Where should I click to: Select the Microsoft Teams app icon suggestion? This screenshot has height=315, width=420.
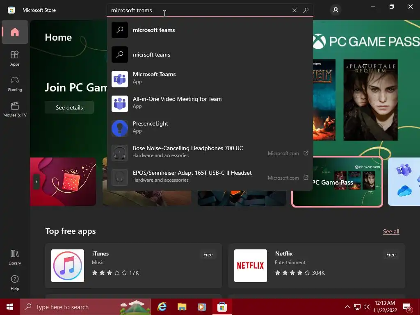tap(120, 79)
